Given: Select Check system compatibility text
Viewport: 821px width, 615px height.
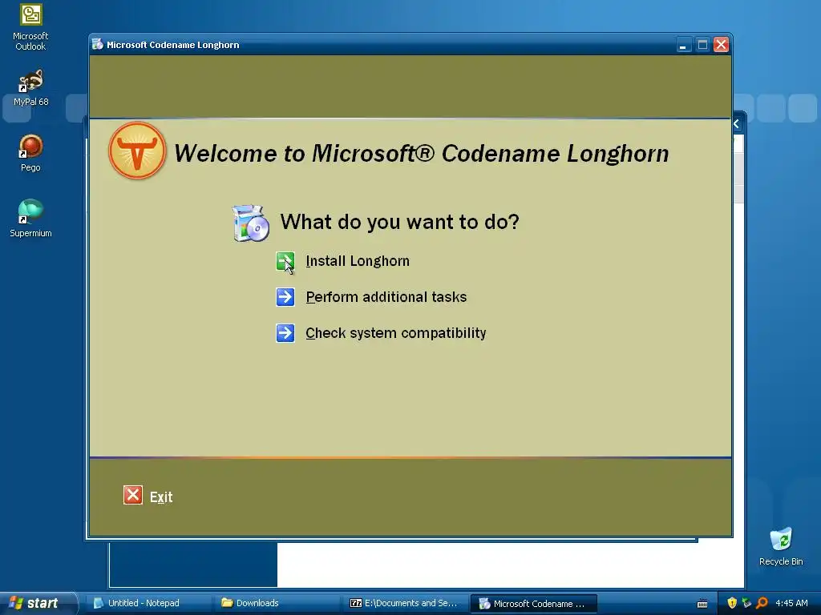Looking at the screenshot, I should [396, 333].
